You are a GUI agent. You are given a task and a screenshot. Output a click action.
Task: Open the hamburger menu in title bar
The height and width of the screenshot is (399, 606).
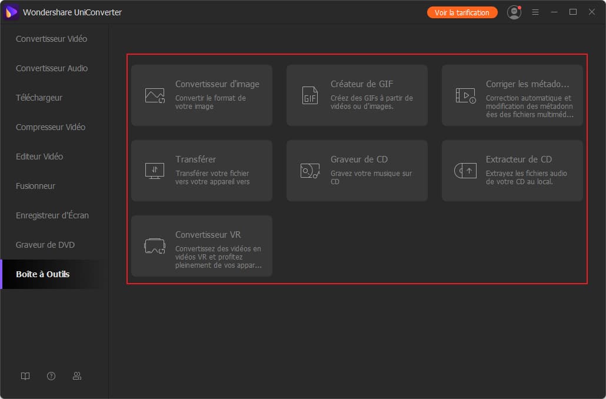click(x=535, y=12)
